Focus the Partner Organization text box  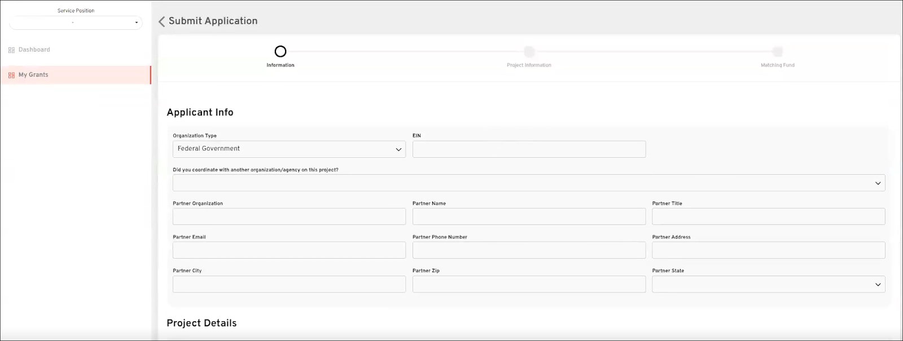click(x=289, y=217)
